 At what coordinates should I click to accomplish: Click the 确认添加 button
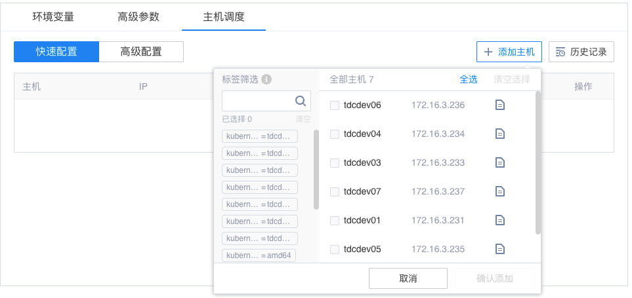495,278
